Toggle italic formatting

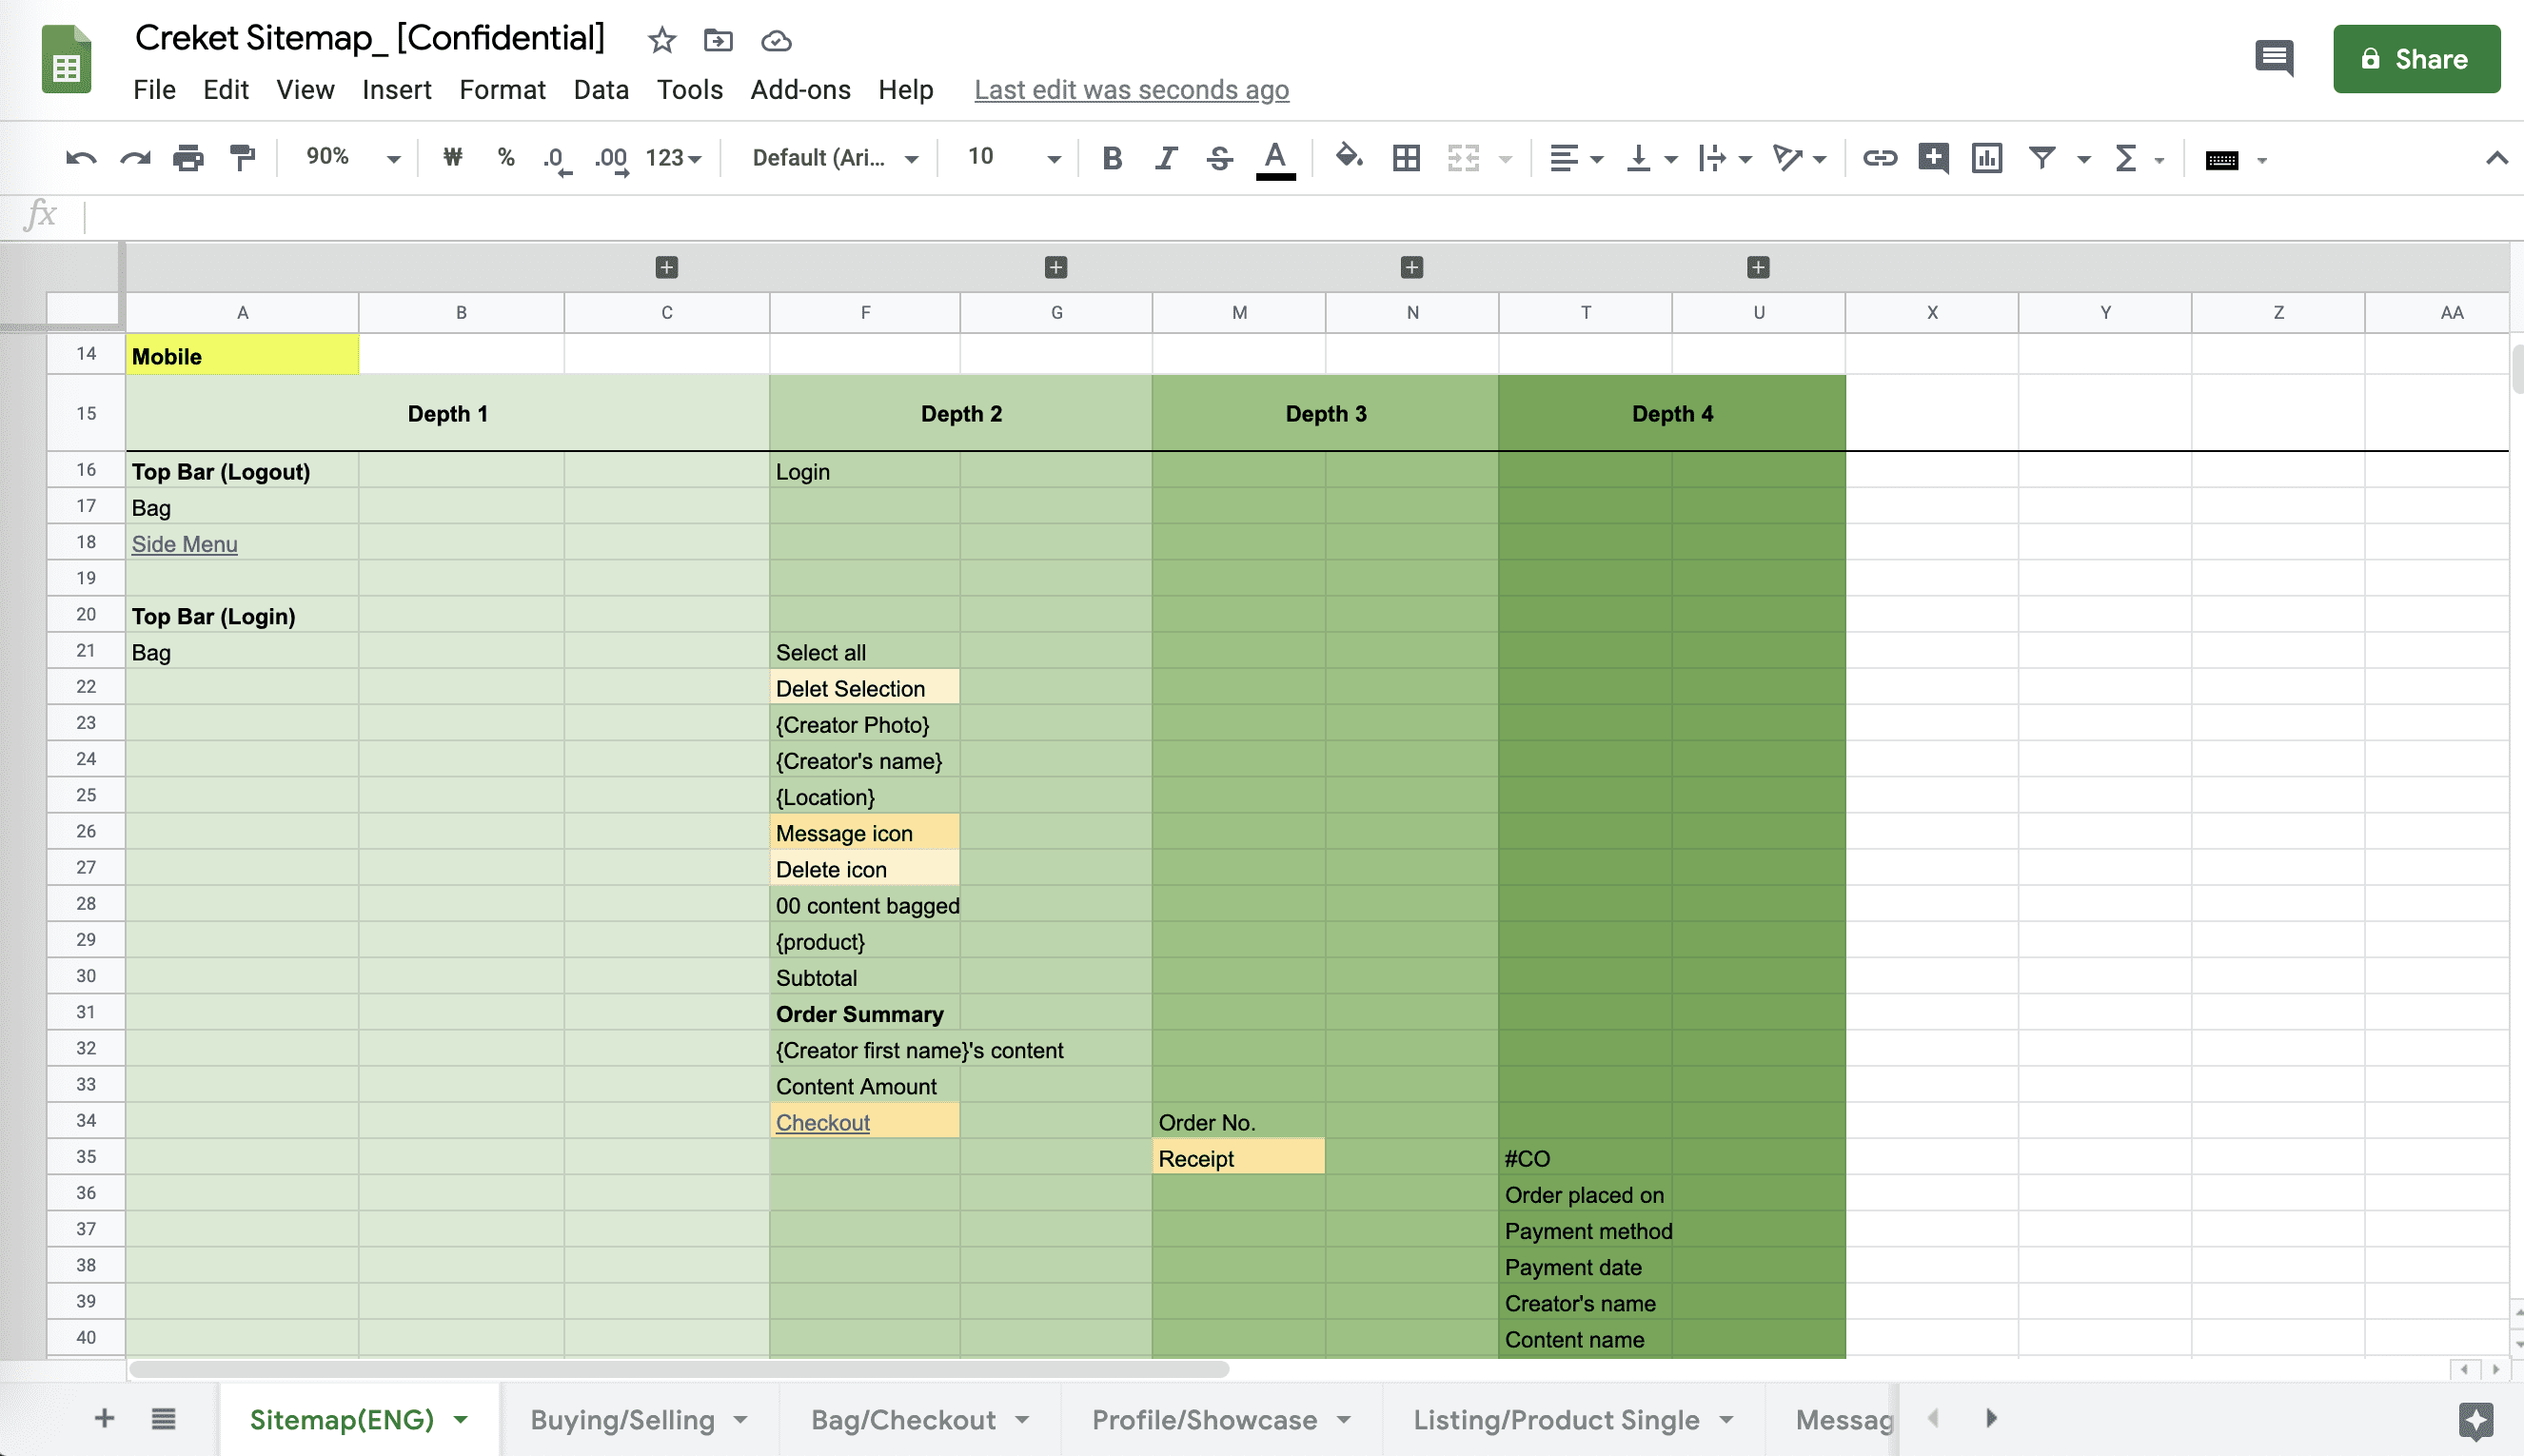tap(1166, 158)
